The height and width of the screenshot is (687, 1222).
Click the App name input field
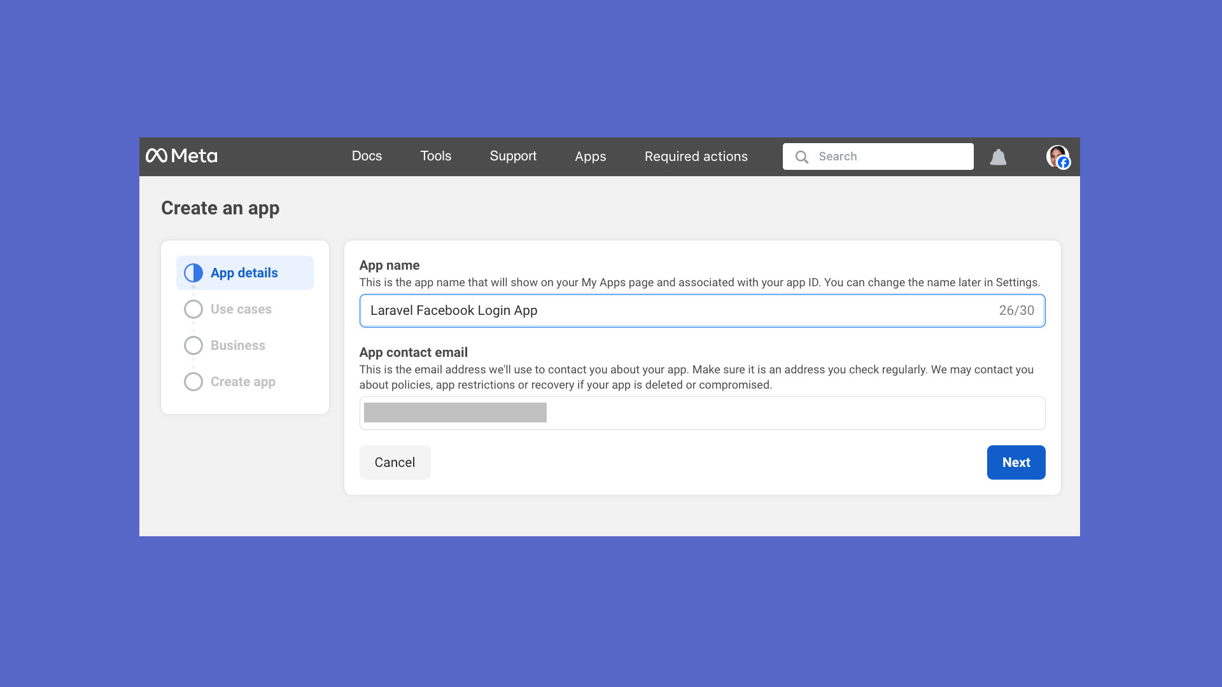pos(636,310)
